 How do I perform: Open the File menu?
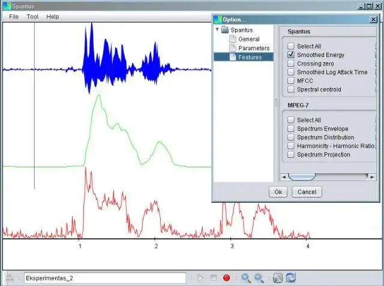pyautogui.click(x=14, y=17)
